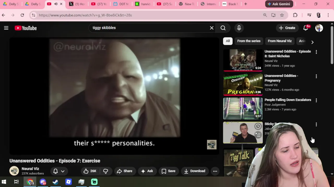Click 'People Falling Down Escalators' title

[x=288, y=100]
